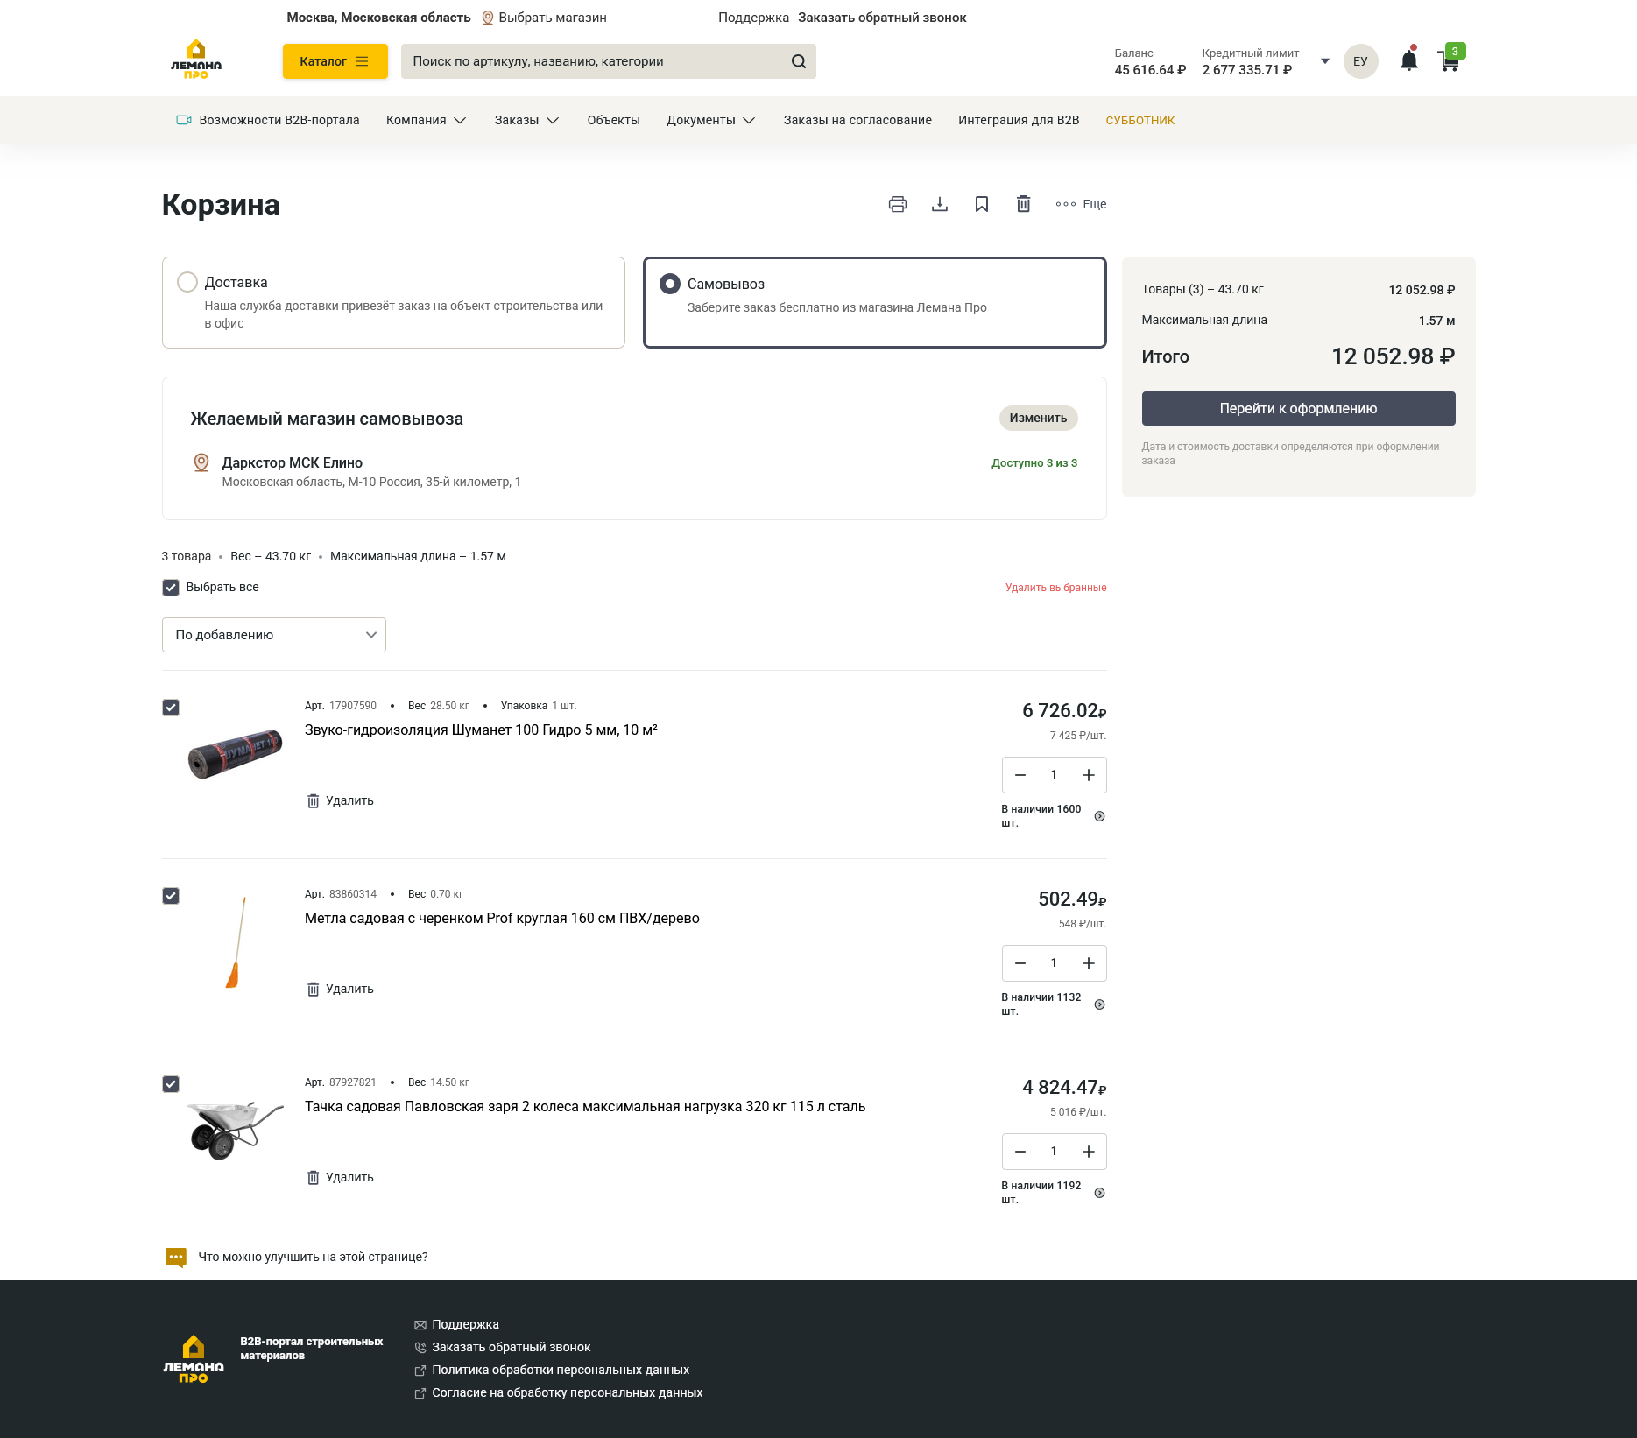Image resolution: width=1637 pixels, height=1438 pixels.
Task: Open the Еще more options menu
Action: click(x=1081, y=204)
